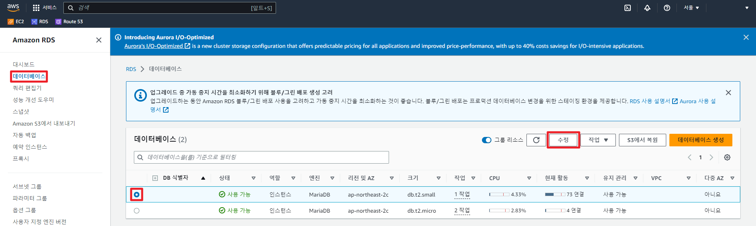Sort by Multi-AZ (다중 AZ) column
The width and height of the screenshot is (756, 226).
[x=732, y=178]
